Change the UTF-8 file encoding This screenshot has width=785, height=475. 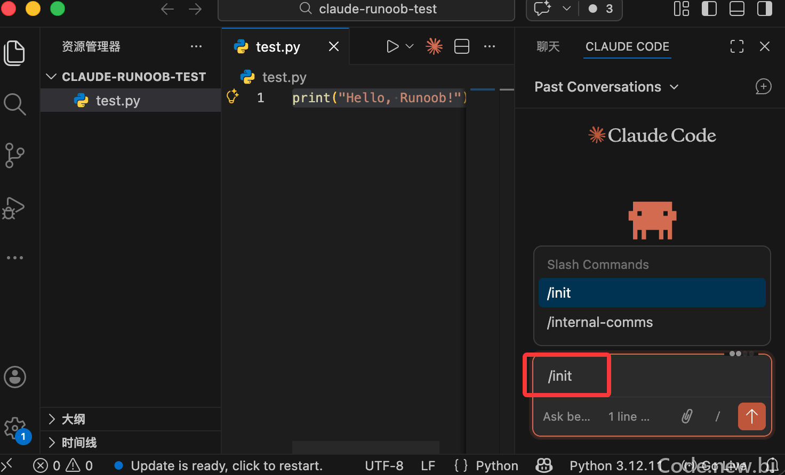[x=384, y=466]
